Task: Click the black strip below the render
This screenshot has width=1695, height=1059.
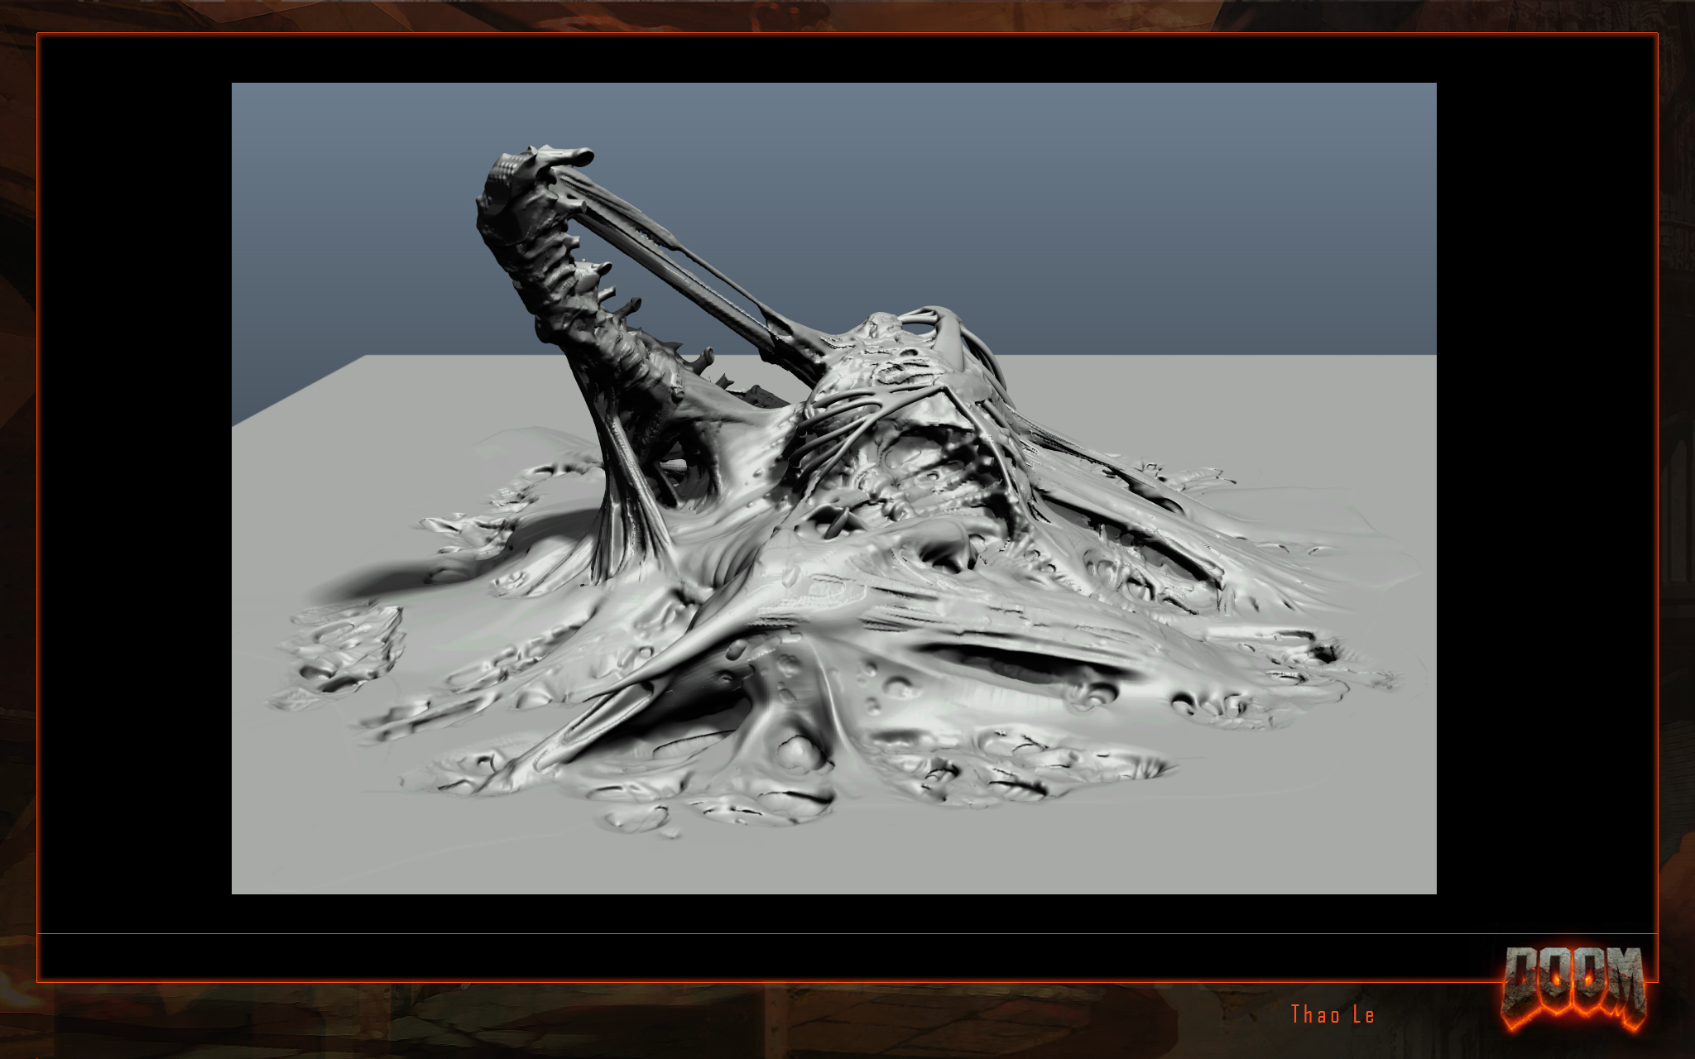Action: [833, 913]
